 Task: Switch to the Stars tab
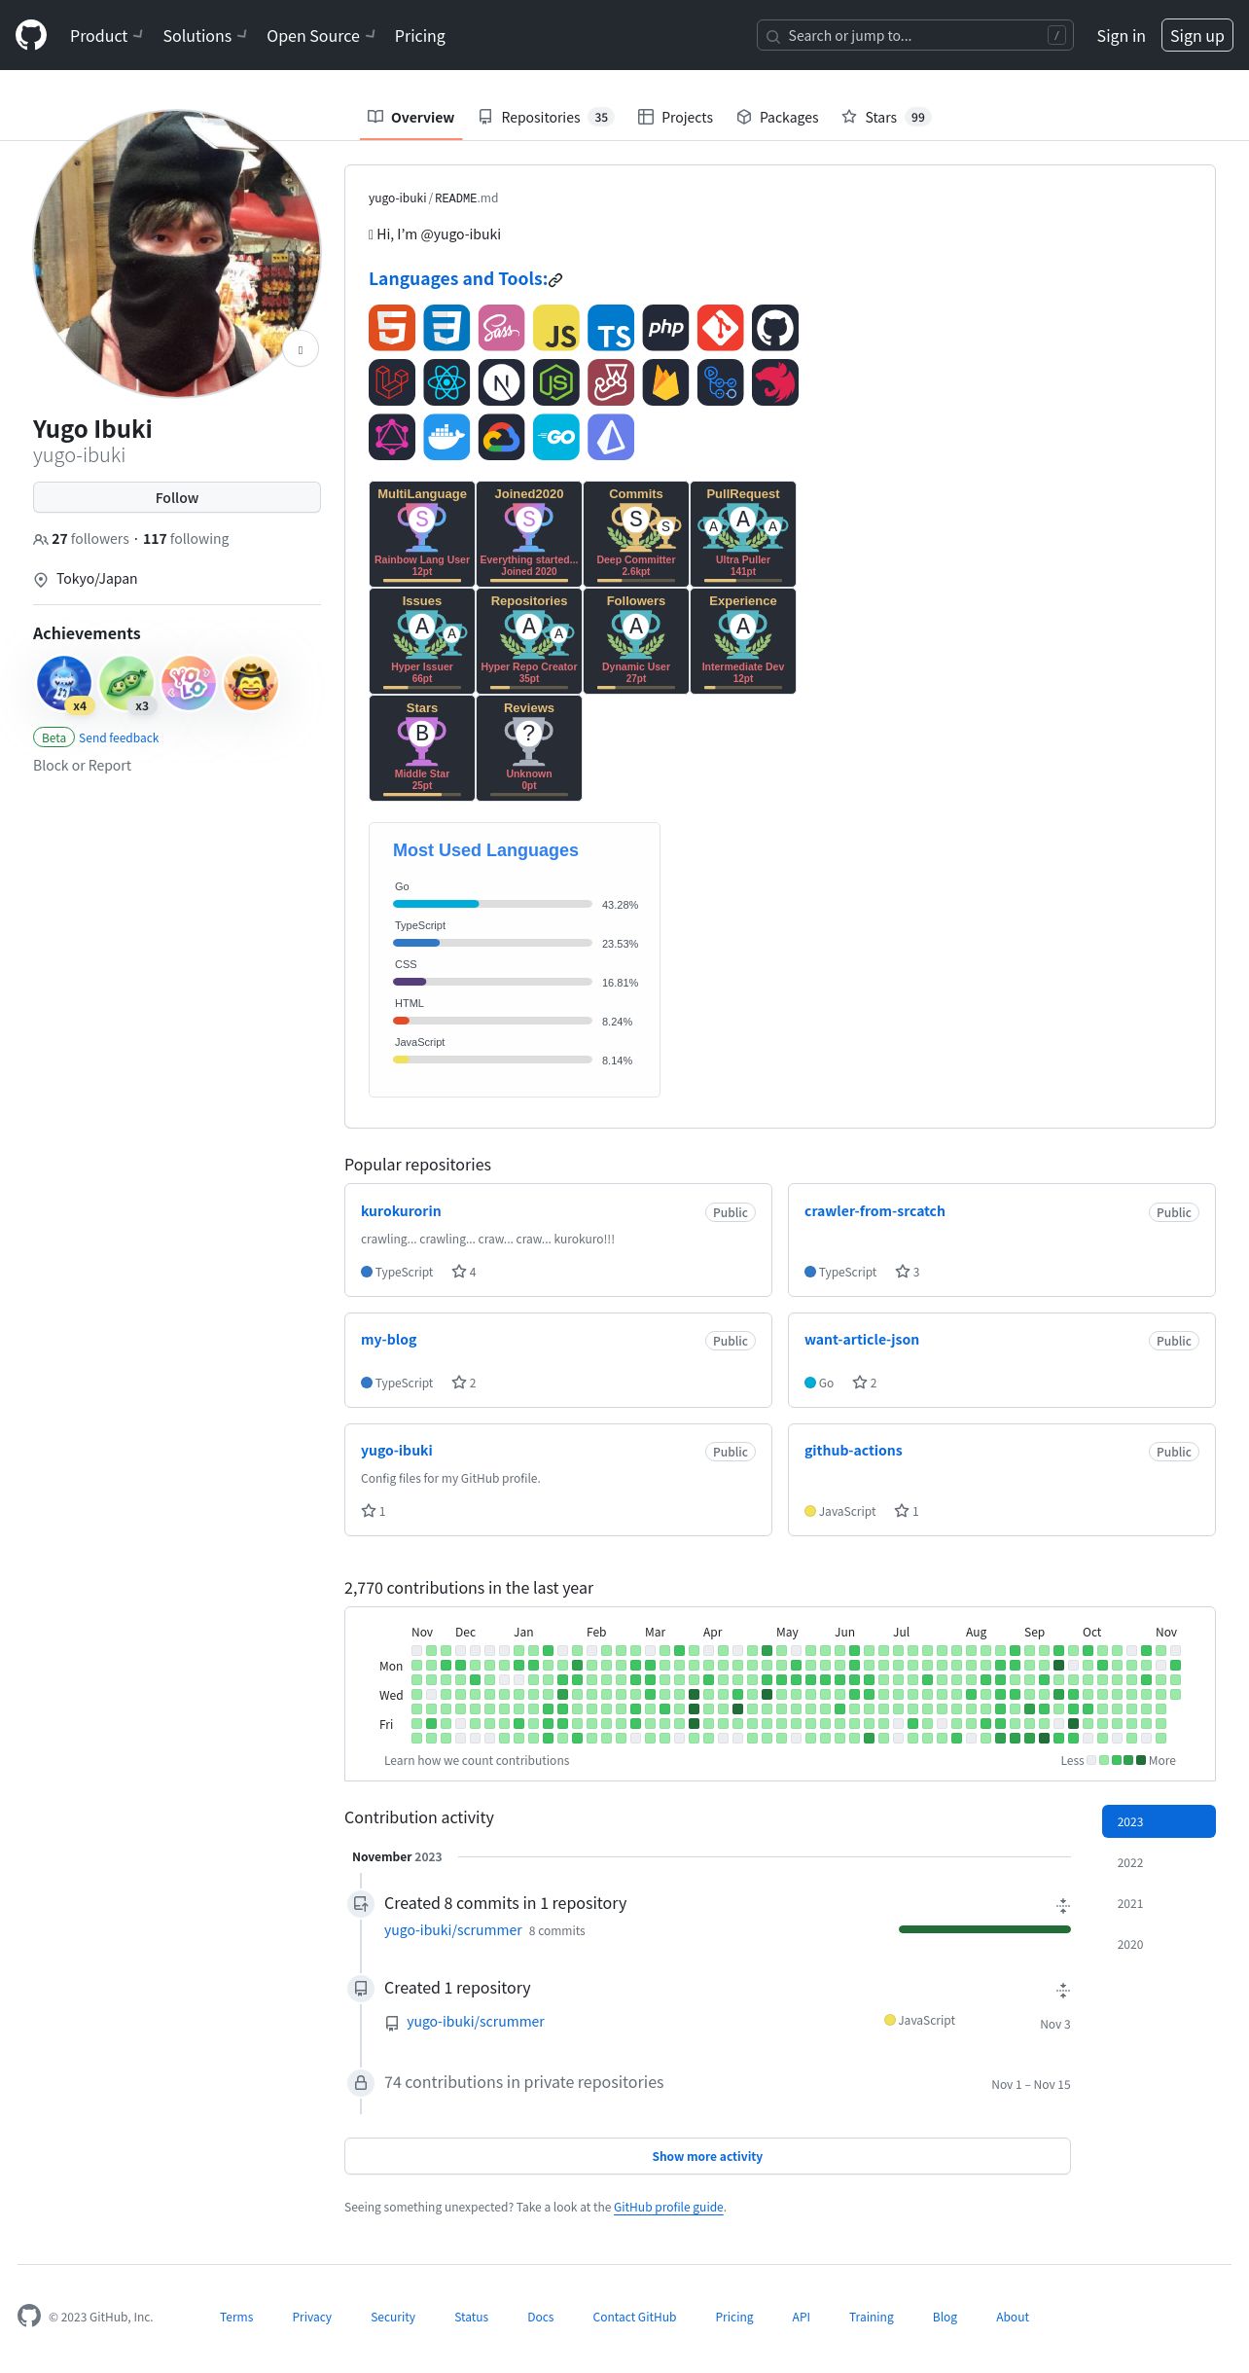click(886, 118)
